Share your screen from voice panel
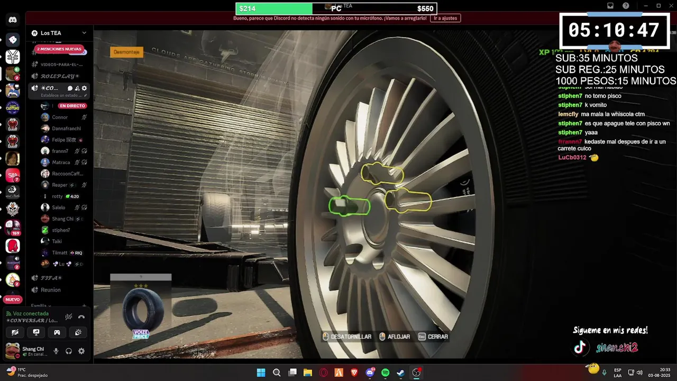The image size is (677, 381). (36, 332)
